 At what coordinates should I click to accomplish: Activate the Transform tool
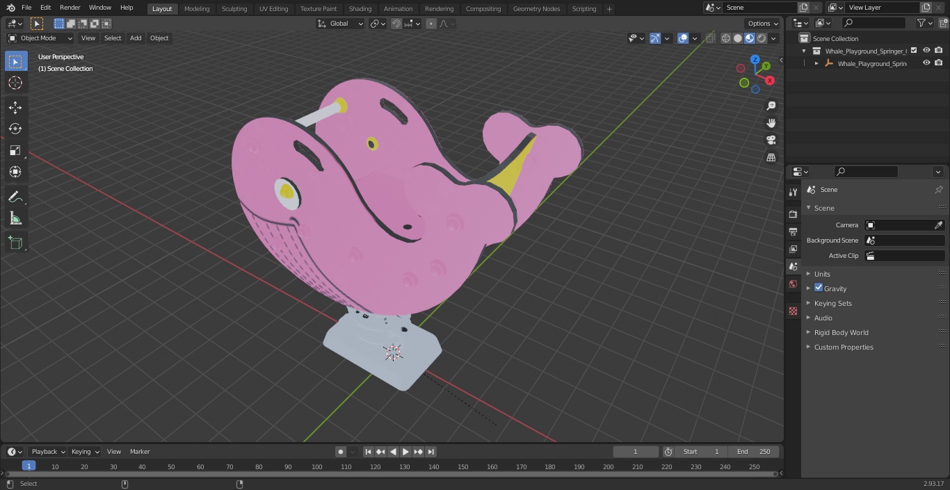click(15, 172)
